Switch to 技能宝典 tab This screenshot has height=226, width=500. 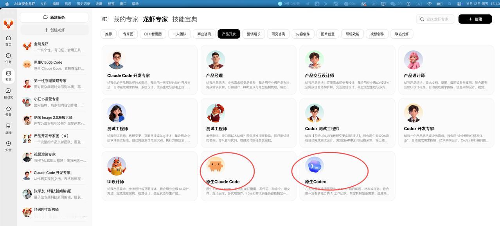click(x=185, y=19)
